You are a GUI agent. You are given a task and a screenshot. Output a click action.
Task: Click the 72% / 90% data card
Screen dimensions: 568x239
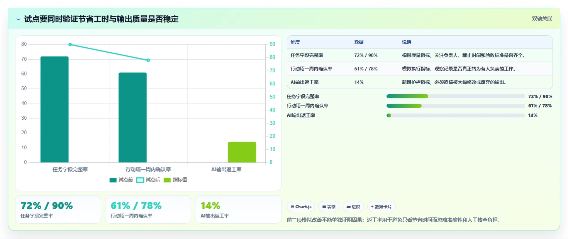58,209
